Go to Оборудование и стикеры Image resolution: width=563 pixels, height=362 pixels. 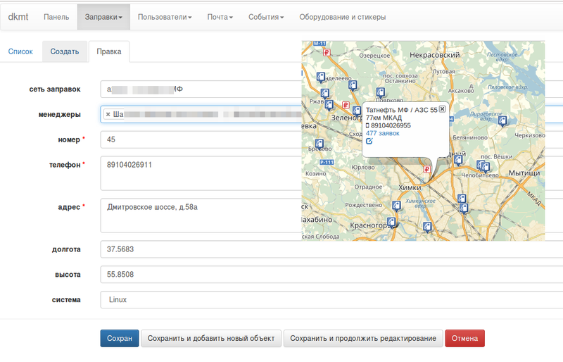click(x=342, y=17)
